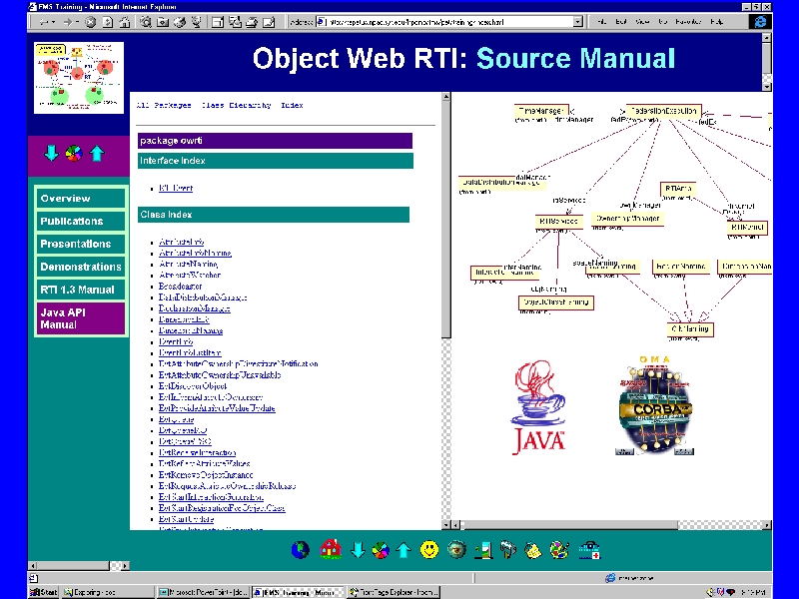Click the CORBA OMA logo image
The width and height of the screenshot is (799, 599).
(x=655, y=405)
